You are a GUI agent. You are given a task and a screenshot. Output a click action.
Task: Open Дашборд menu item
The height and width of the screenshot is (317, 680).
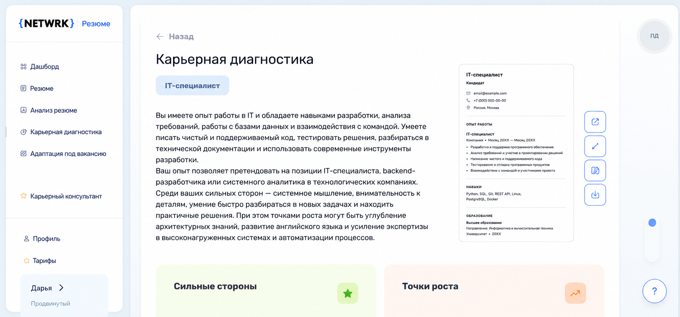point(44,67)
